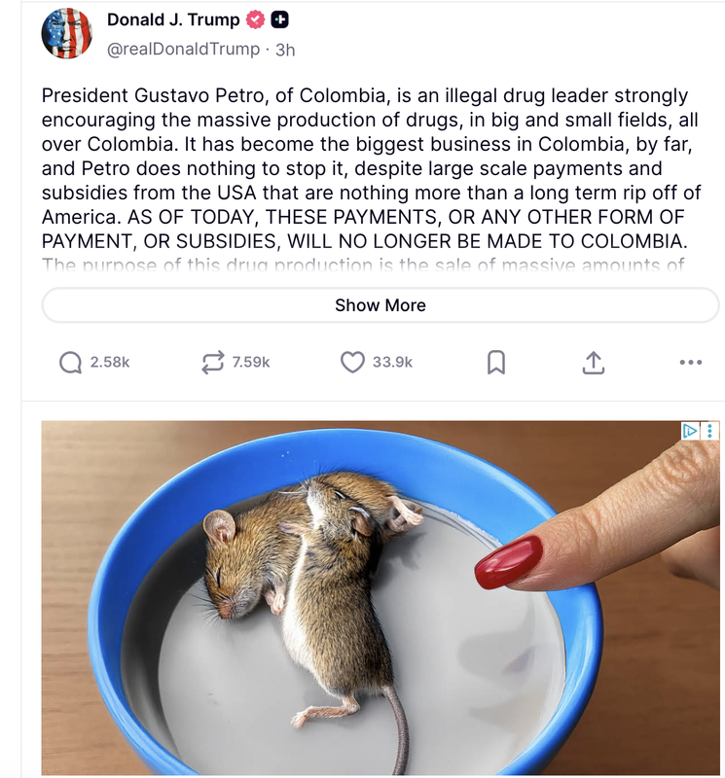725x778 pixels.
Task: Click the ReTruth arrows icon
Action: pyautogui.click(x=212, y=362)
